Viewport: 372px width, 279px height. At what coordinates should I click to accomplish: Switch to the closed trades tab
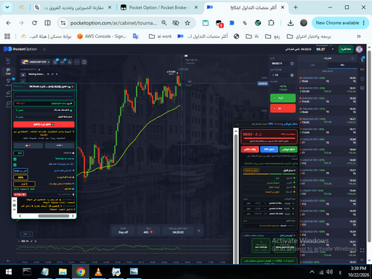[342, 65]
